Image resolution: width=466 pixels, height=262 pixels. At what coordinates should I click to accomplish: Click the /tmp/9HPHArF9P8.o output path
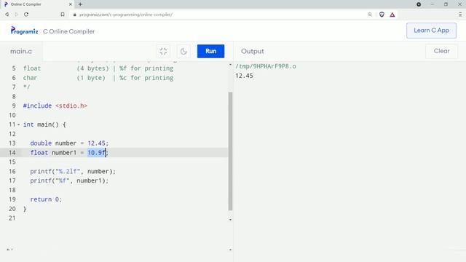265,66
